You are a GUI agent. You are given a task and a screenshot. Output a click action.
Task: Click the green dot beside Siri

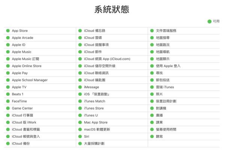tap(80, 136)
